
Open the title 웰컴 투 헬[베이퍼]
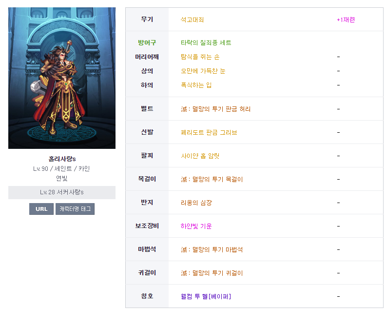click(206, 296)
